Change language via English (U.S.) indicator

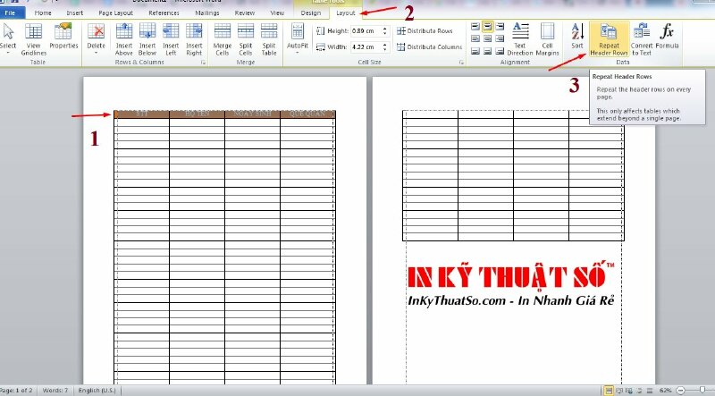[x=97, y=391]
